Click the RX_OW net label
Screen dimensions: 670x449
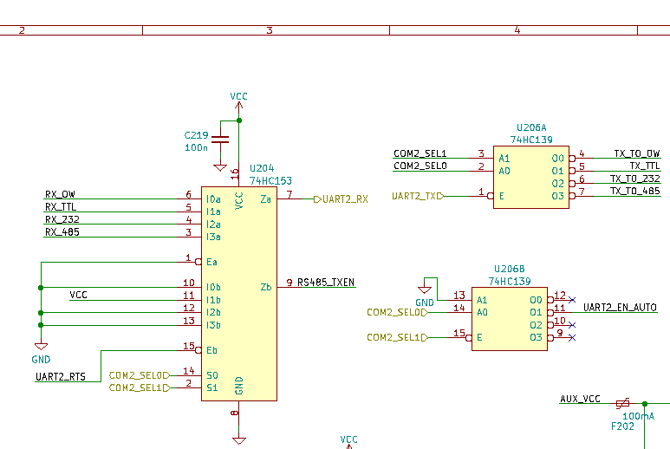[x=61, y=194]
